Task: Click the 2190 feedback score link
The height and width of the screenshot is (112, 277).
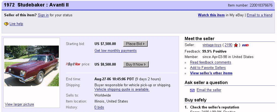Action: 228,45
